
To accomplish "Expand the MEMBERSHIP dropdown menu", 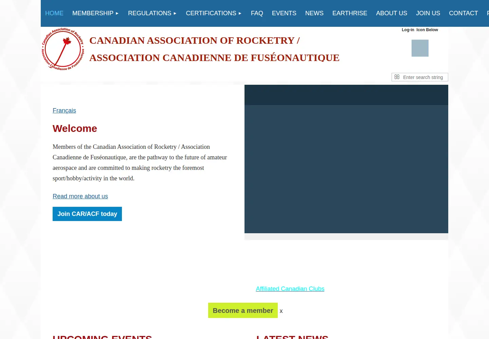I will pyautogui.click(x=95, y=13).
